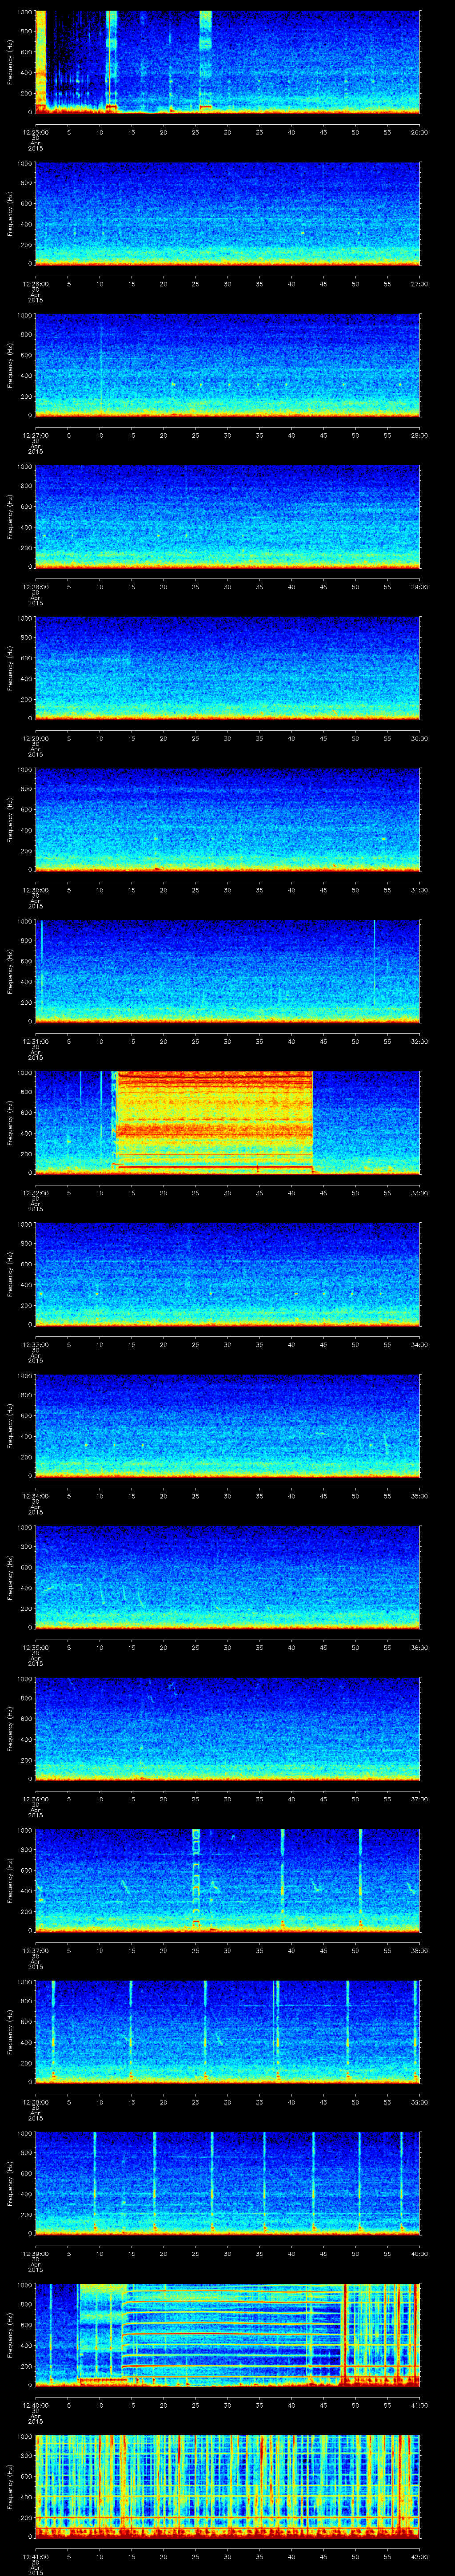Select the spectrogram plot beginning at 12:30:00
Image resolution: width=455 pixels, height=2576 pixels.
[x=227, y=820]
